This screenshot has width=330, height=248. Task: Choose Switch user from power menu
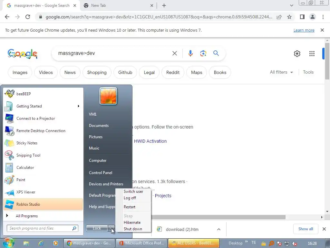click(133, 191)
